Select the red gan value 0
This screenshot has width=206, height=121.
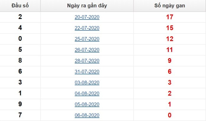(x=170, y=115)
